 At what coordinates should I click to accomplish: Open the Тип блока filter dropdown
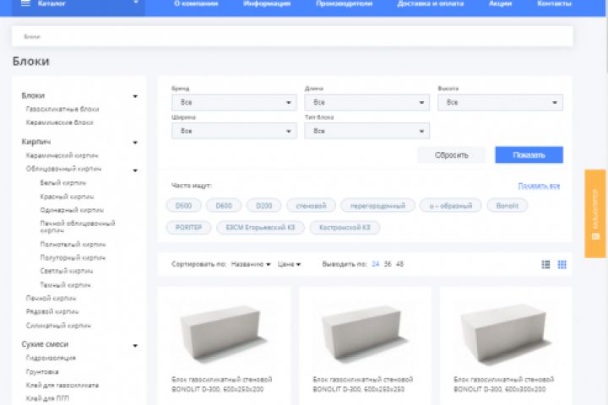[x=366, y=131]
